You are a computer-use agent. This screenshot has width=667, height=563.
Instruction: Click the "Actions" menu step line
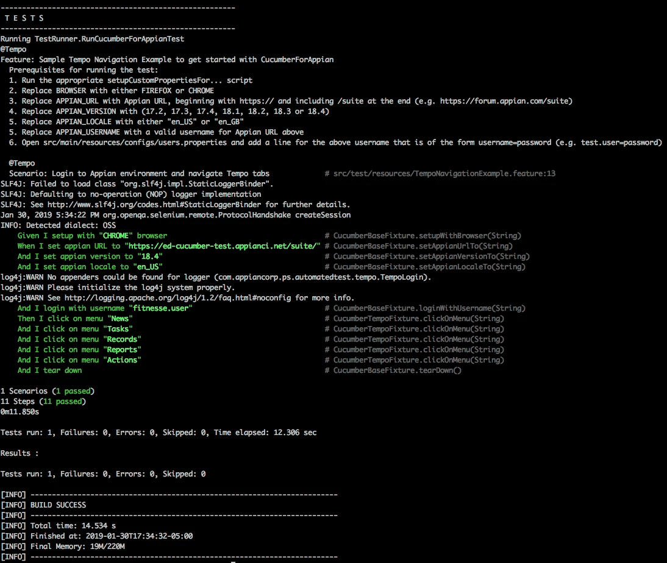[79, 360]
